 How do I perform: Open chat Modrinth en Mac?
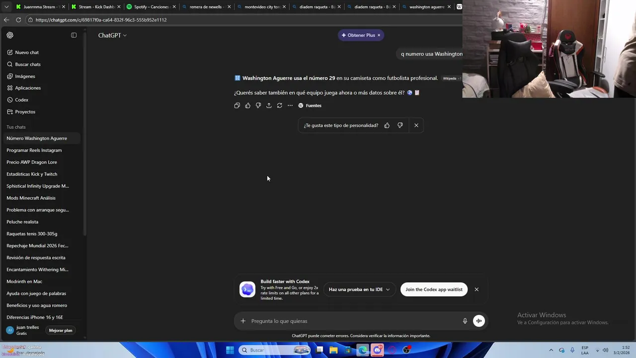pos(41,281)
